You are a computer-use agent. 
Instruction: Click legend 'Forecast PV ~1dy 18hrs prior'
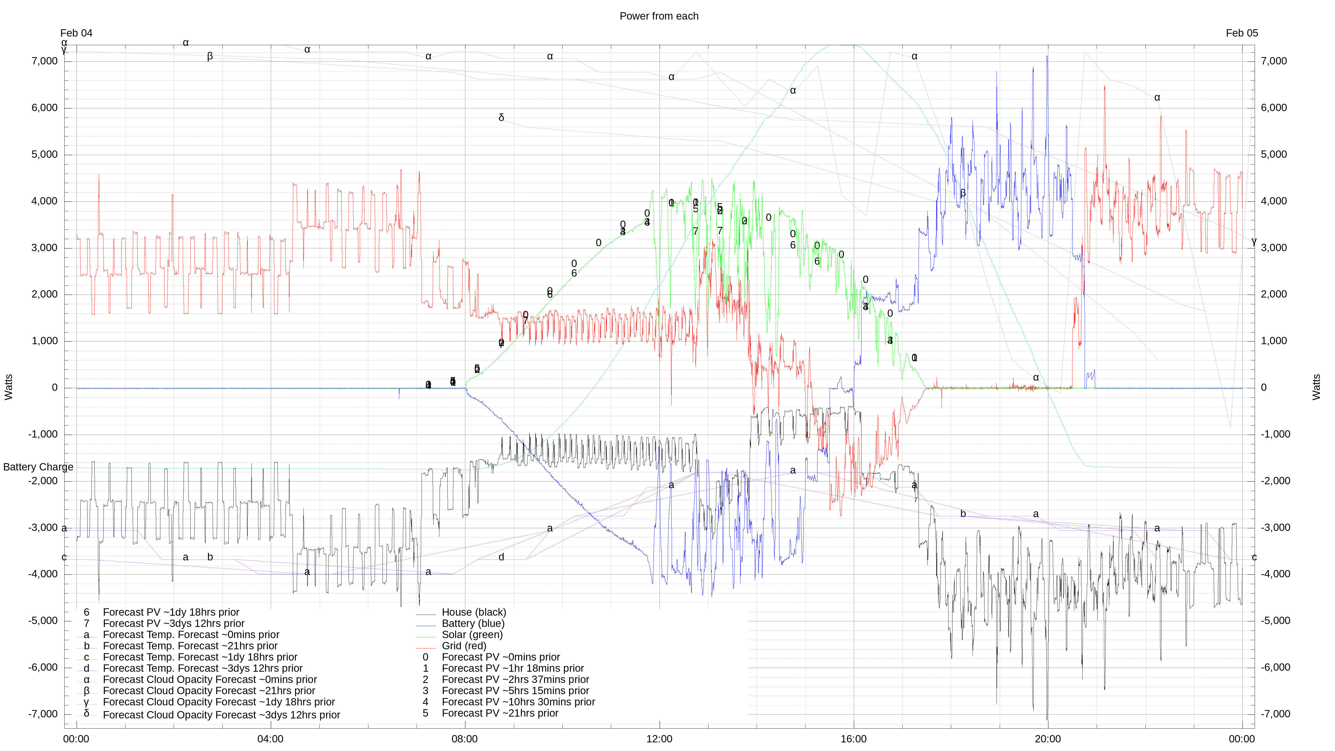(171, 612)
